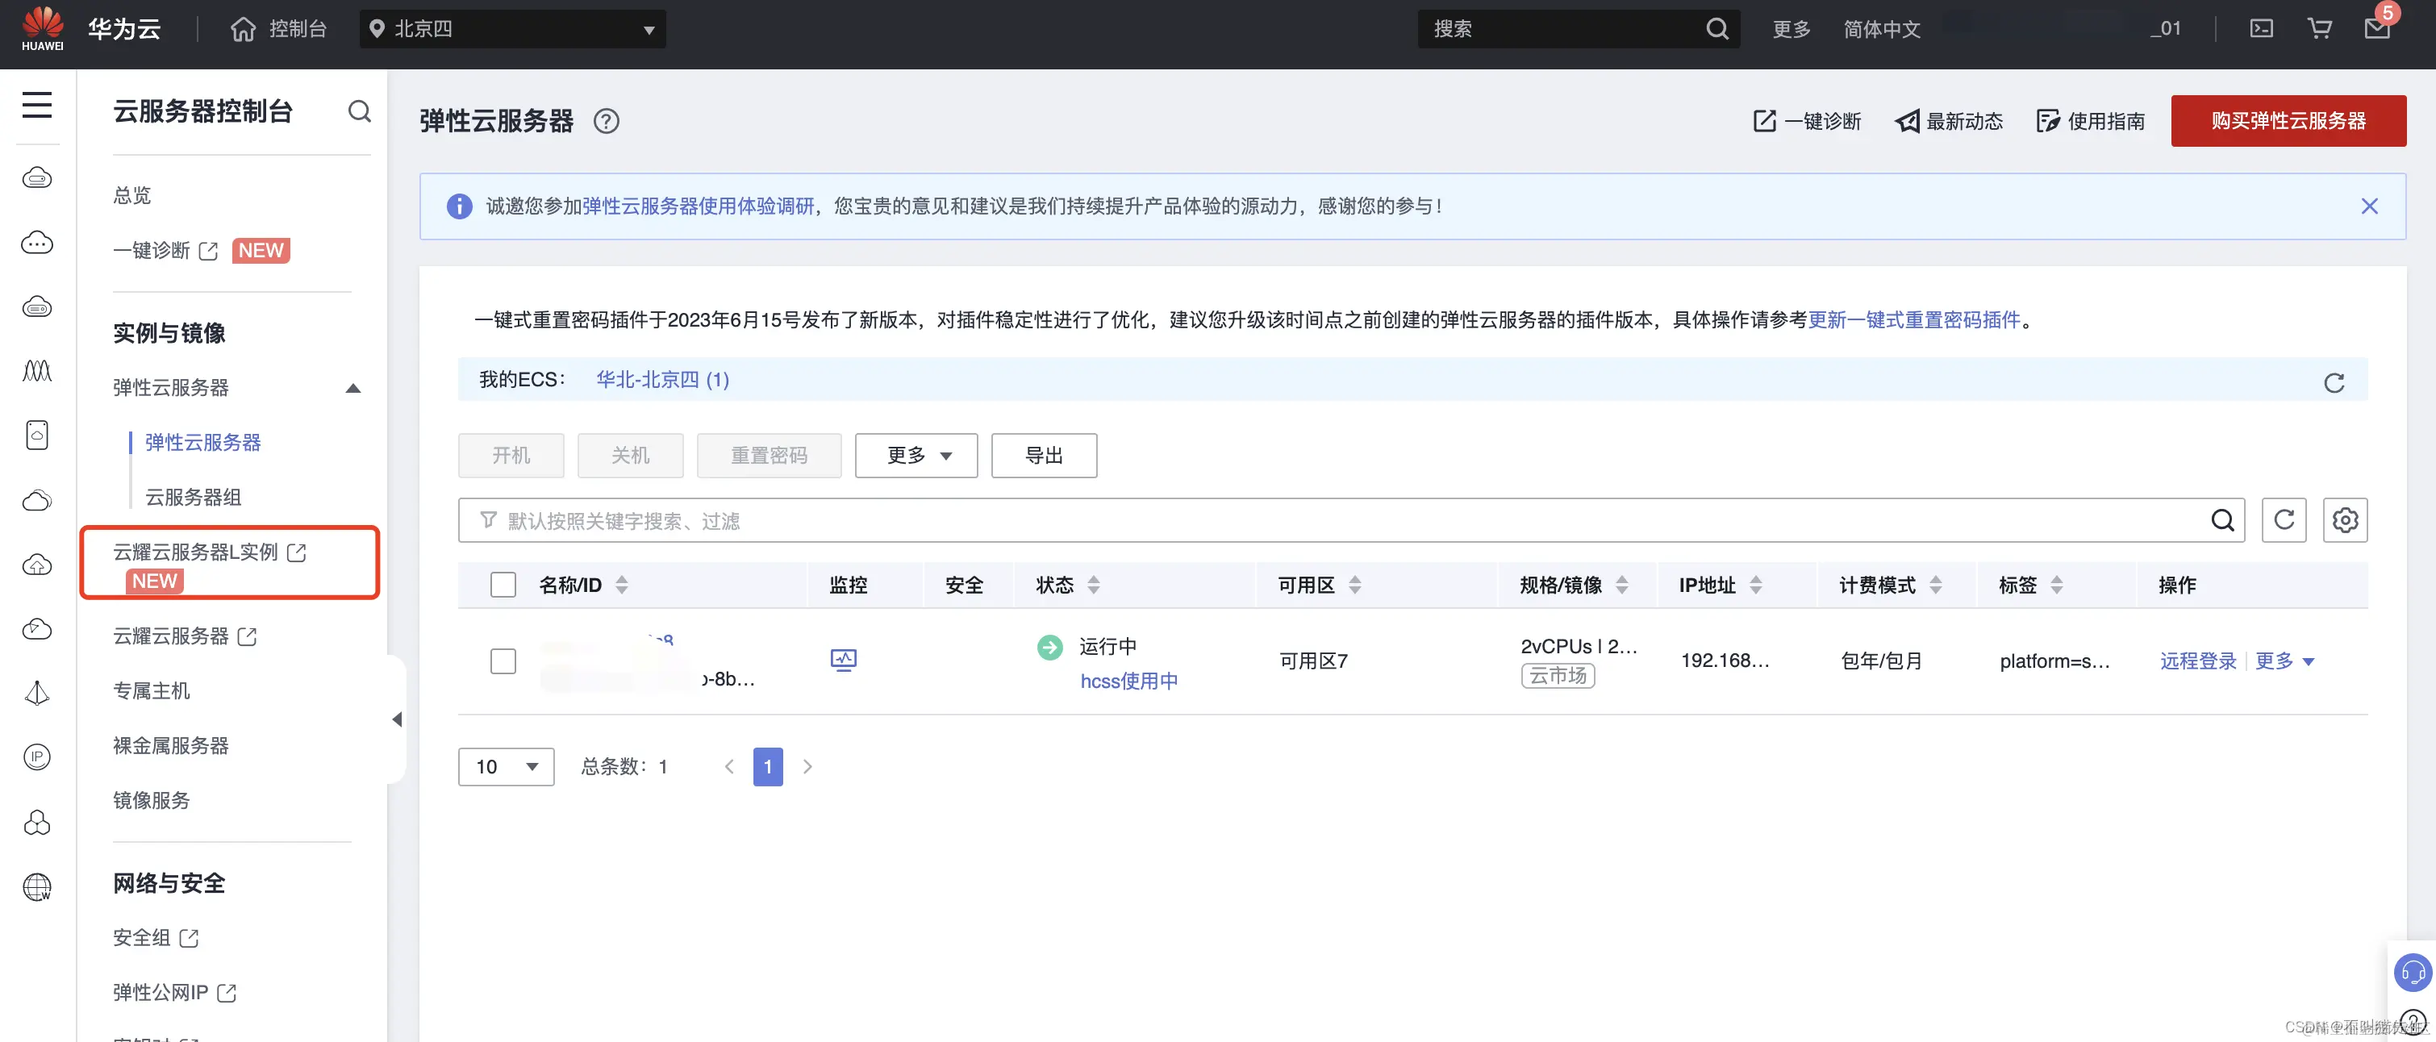Click the keyword search filter field
Image resolution: width=2436 pixels, height=1042 pixels.
click(1324, 520)
